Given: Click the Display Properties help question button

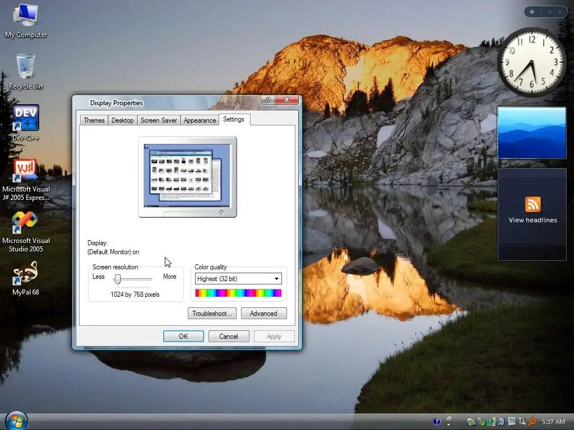Looking at the screenshot, I should pos(268,100).
